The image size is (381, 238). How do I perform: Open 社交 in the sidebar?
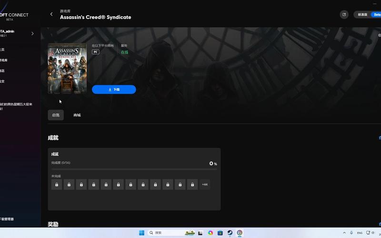tap(2, 81)
